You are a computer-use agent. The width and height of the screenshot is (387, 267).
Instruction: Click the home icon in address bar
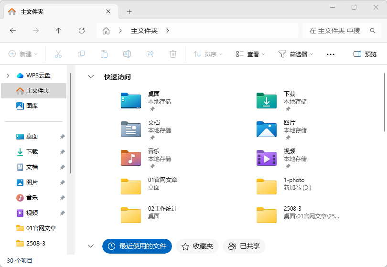tap(106, 31)
